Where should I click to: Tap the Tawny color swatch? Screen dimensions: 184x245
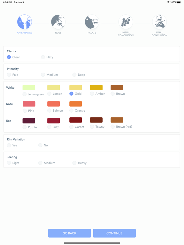(96, 120)
